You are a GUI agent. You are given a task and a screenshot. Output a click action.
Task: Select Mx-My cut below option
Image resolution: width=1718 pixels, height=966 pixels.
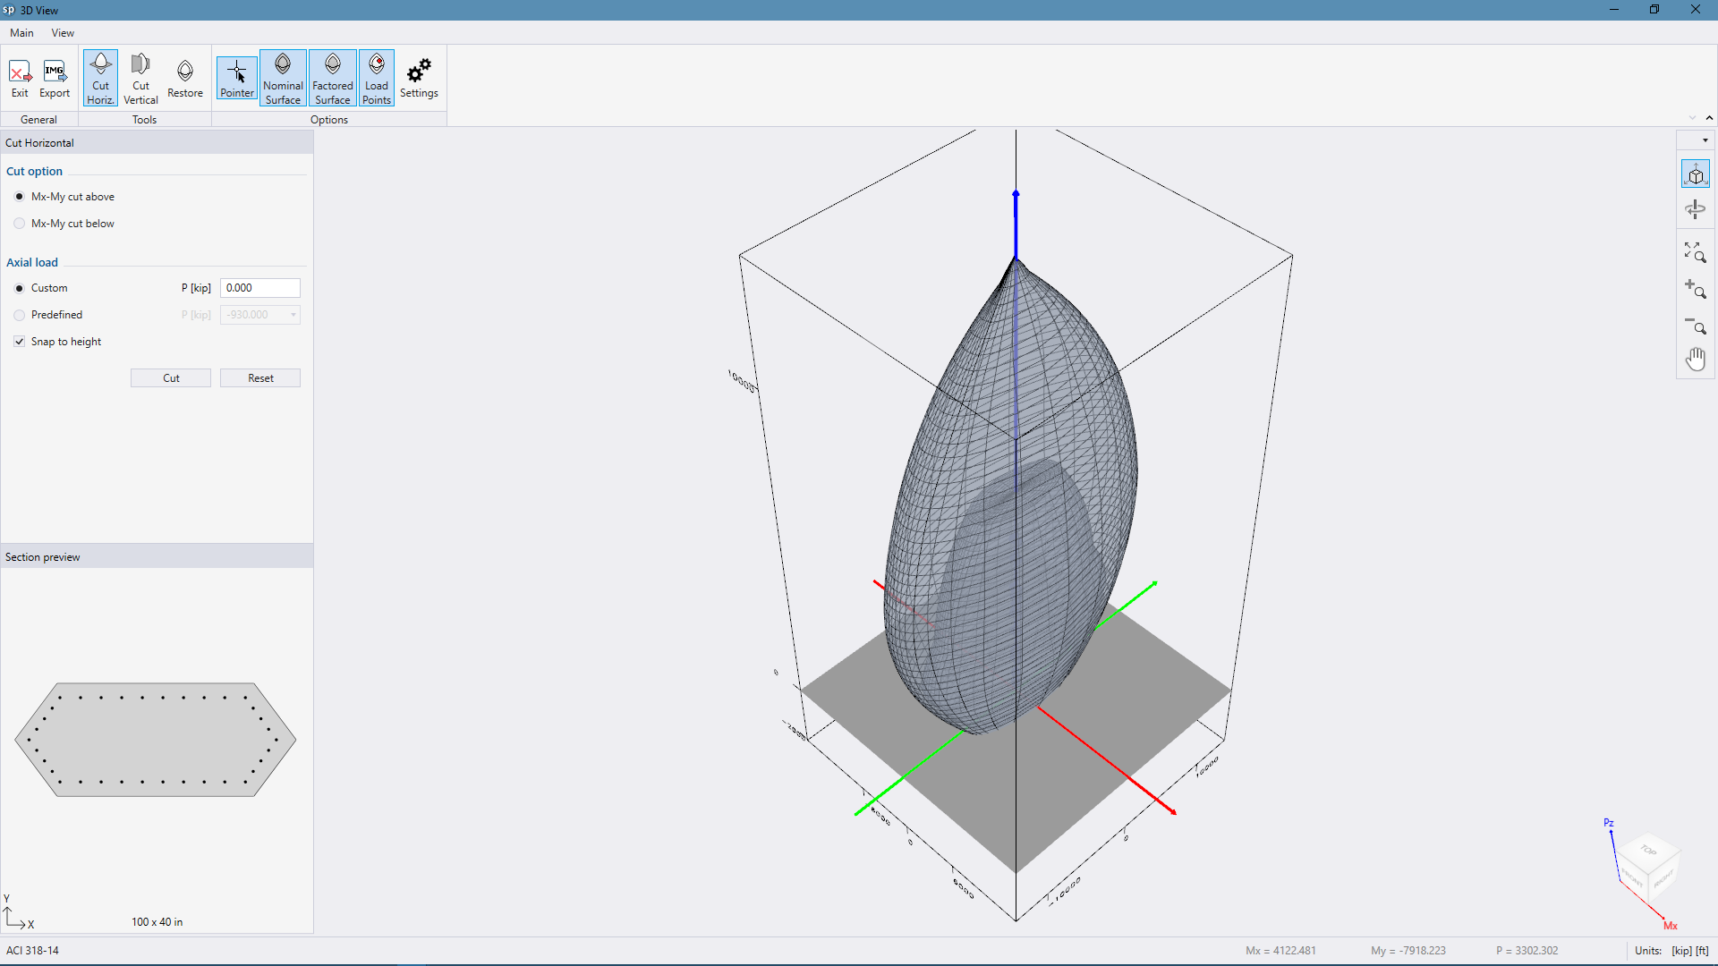tap(20, 224)
